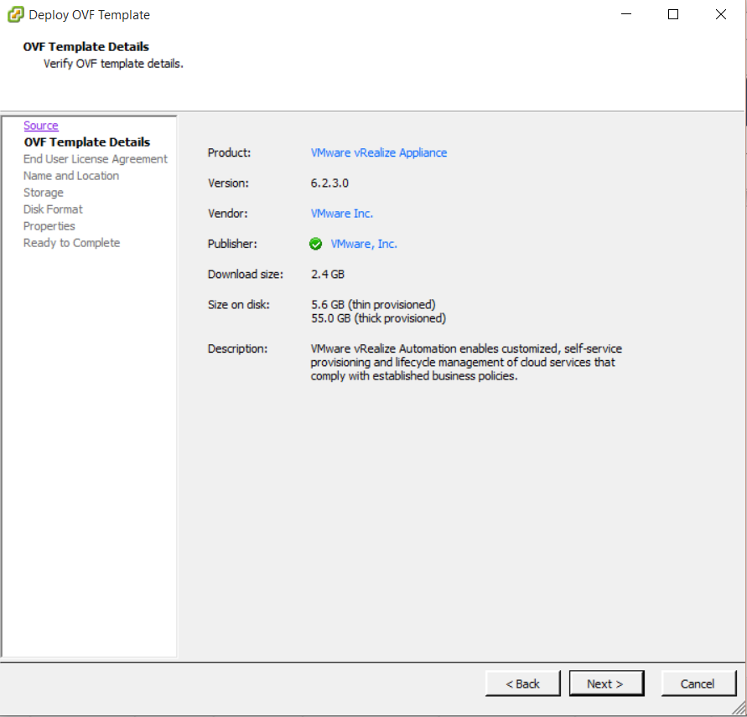Select the Ready to Complete step
The width and height of the screenshot is (747, 717).
coord(71,243)
